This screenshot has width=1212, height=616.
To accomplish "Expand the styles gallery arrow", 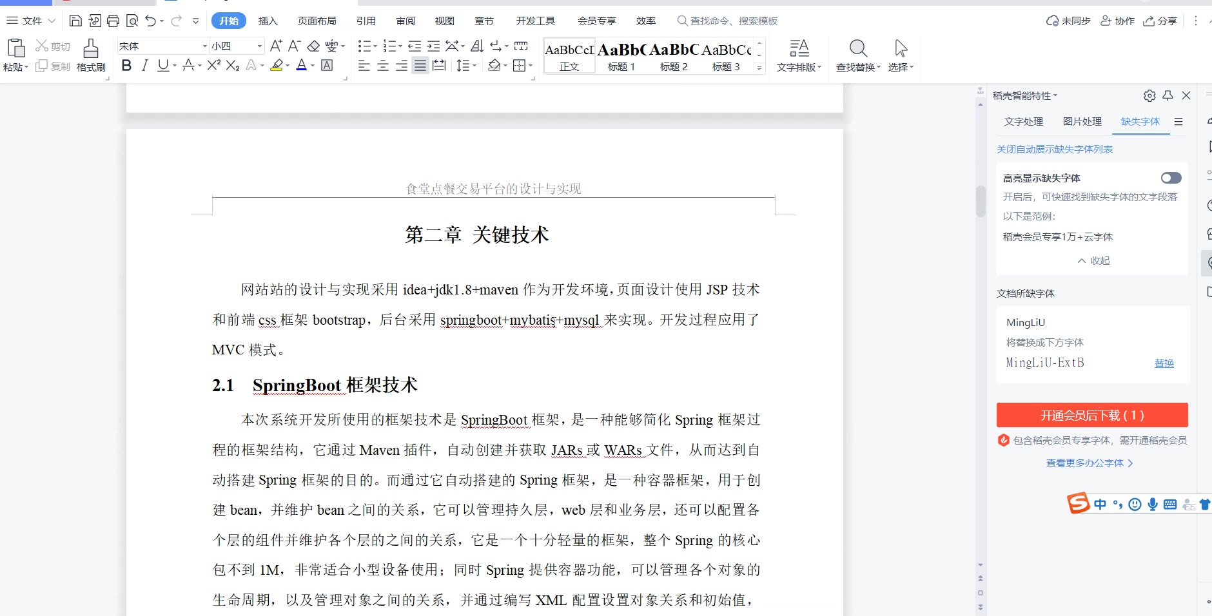I will pos(759,67).
